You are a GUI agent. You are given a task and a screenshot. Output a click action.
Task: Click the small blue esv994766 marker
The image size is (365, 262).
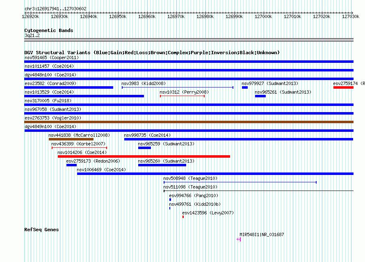170,200
